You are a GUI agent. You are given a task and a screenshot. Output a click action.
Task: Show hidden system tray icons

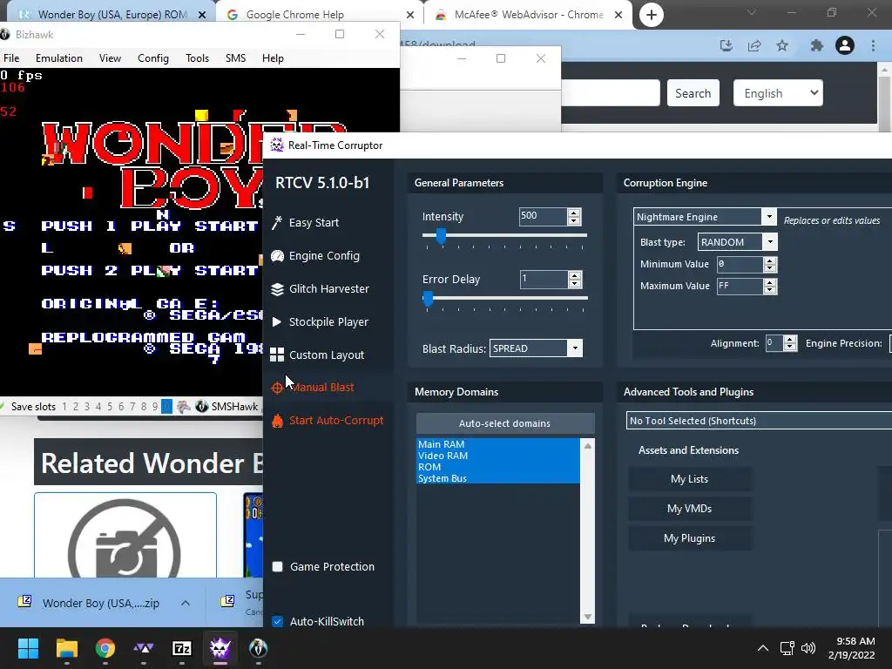763,648
